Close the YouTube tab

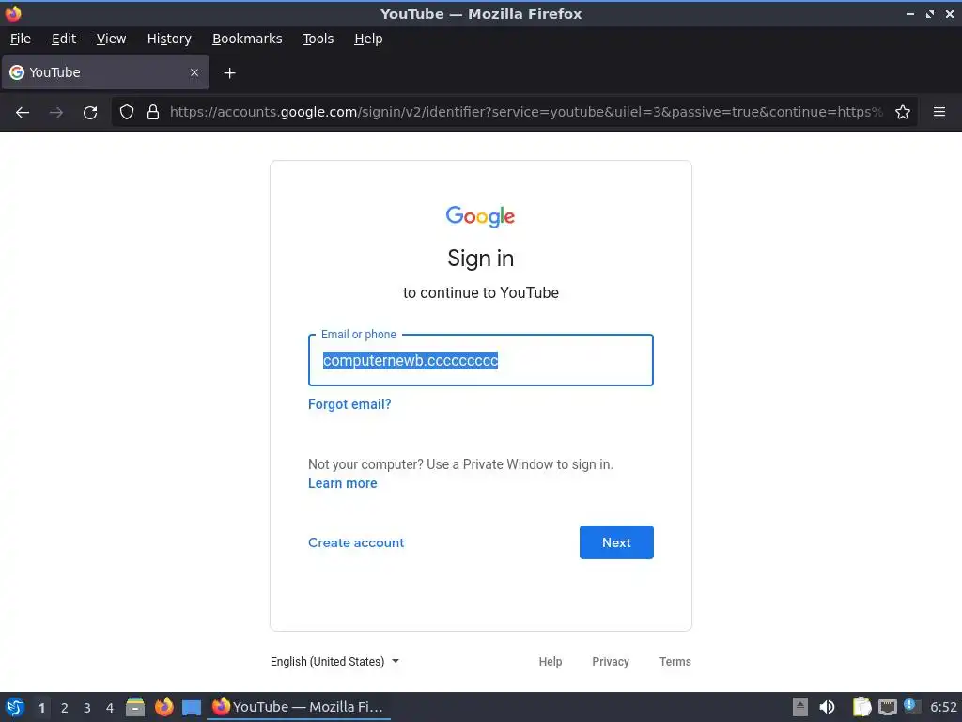[194, 72]
